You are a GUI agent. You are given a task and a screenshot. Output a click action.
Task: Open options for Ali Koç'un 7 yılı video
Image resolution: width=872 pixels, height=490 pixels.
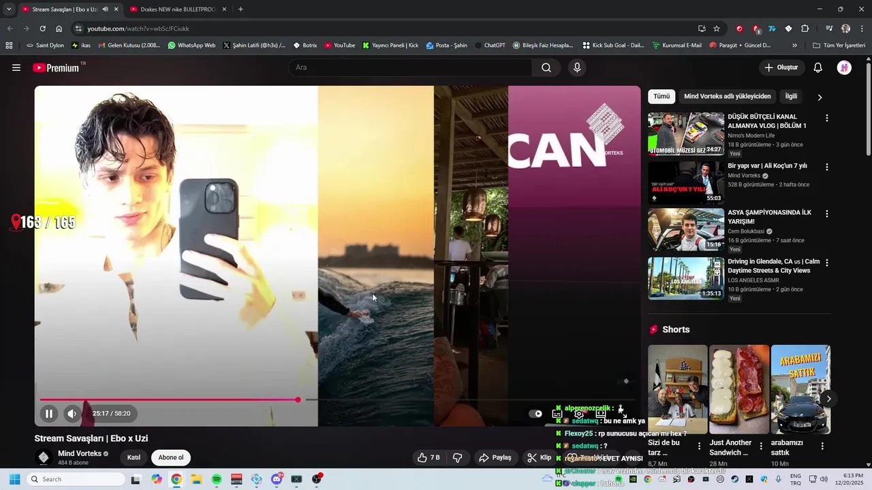tap(827, 167)
